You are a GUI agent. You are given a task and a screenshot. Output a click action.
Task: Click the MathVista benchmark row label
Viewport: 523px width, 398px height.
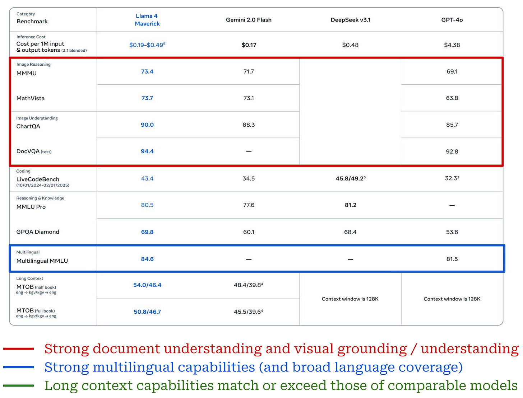point(31,98)
